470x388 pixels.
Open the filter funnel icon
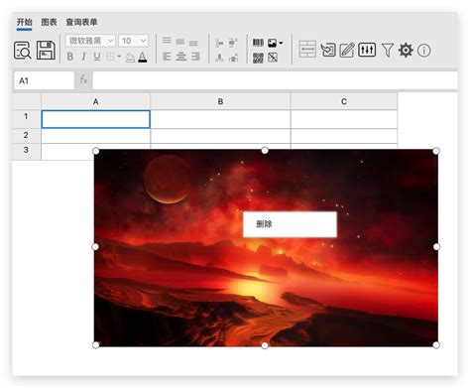click(388, 51)
